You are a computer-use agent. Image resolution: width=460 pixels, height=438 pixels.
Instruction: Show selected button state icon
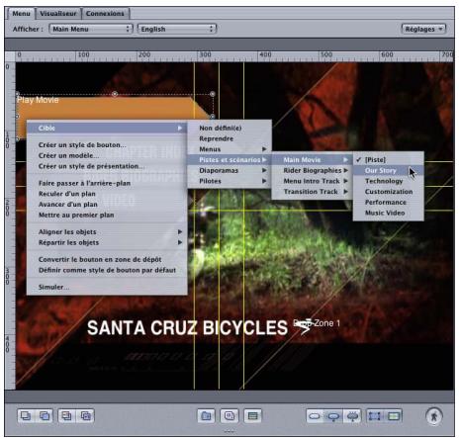pyautogui.click(x=333, y=416)
